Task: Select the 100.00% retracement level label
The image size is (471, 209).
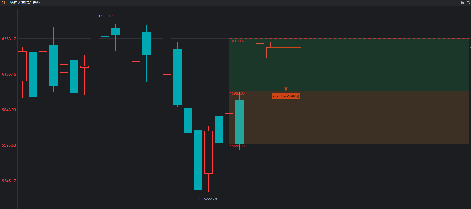Action: click(237, 41)
